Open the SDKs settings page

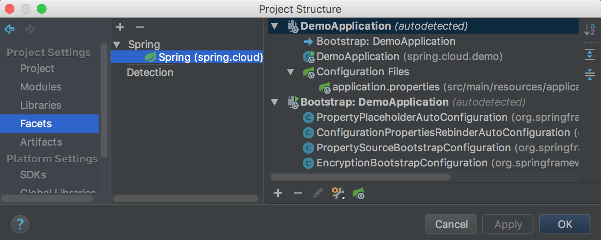pyautogui.click(x=33, y=175)
